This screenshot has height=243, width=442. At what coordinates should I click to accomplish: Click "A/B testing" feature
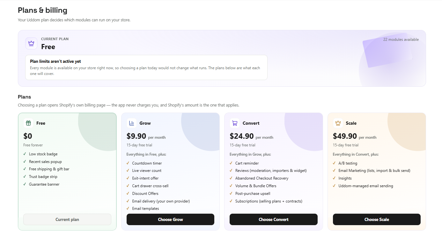coord(348,163)
